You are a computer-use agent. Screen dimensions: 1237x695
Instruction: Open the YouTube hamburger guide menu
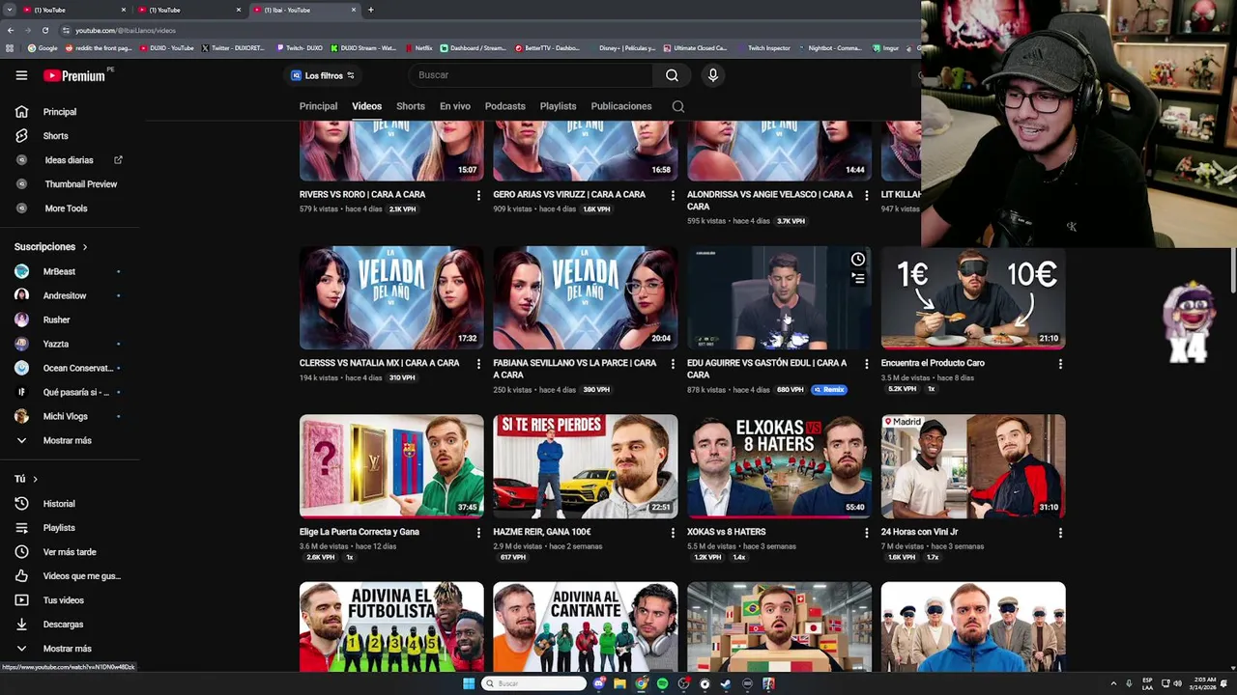21,75
